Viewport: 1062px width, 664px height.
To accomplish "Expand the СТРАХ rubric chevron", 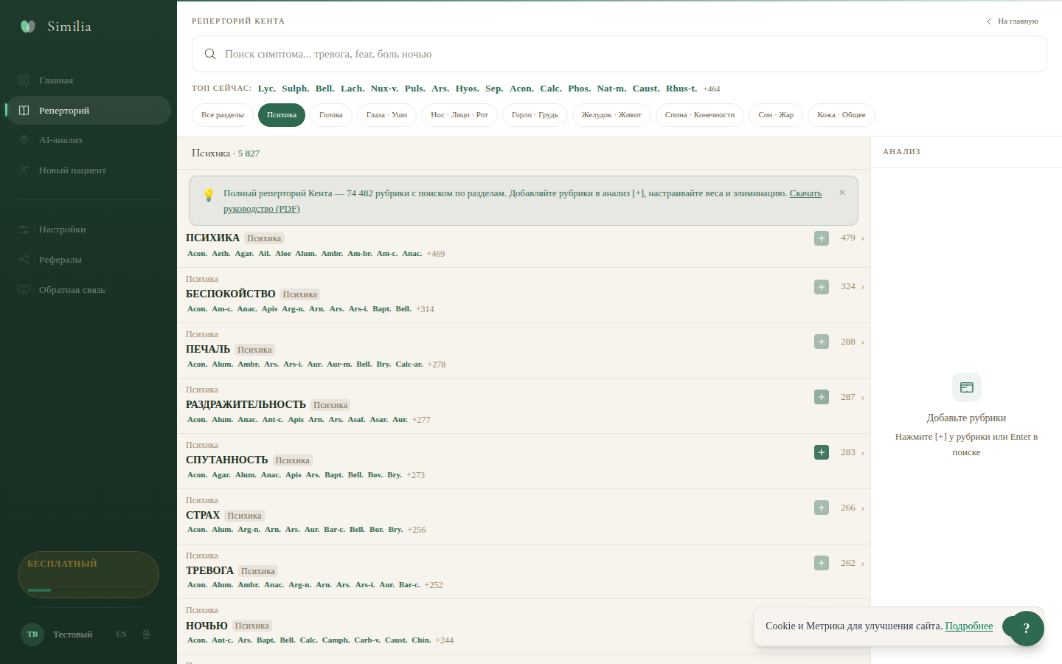I will 862,508.
